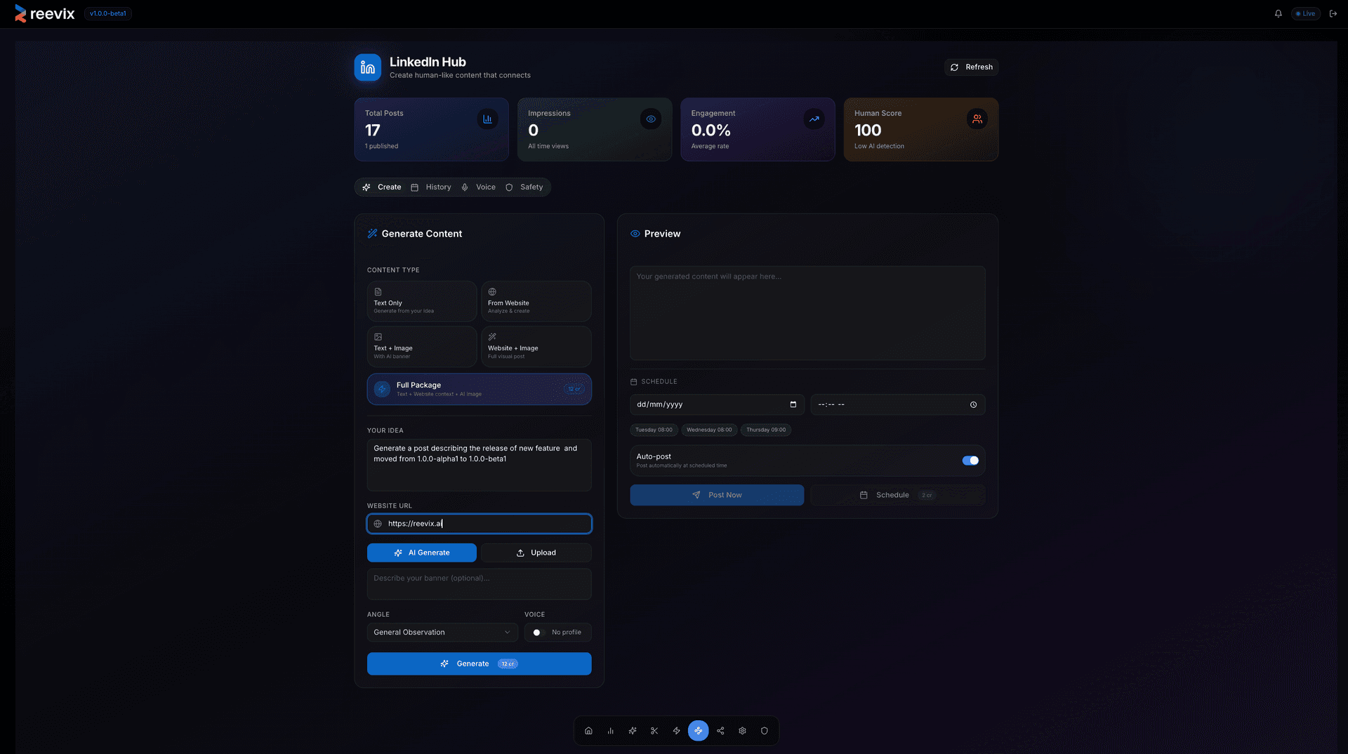
Task: Click the Refresh button
Action: tap(972, 67)
